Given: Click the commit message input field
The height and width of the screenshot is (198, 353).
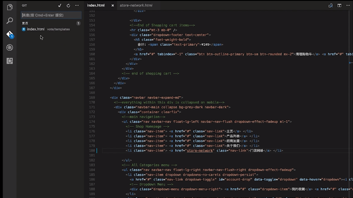Looking at the screenshot, I should click(51, 15).
